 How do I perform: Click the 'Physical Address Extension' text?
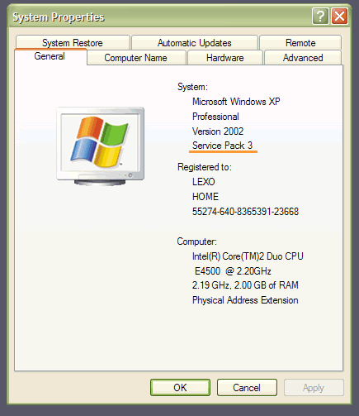point(245,300)
